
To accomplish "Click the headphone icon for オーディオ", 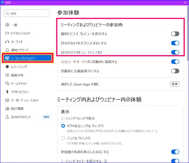I will [7, 42].
